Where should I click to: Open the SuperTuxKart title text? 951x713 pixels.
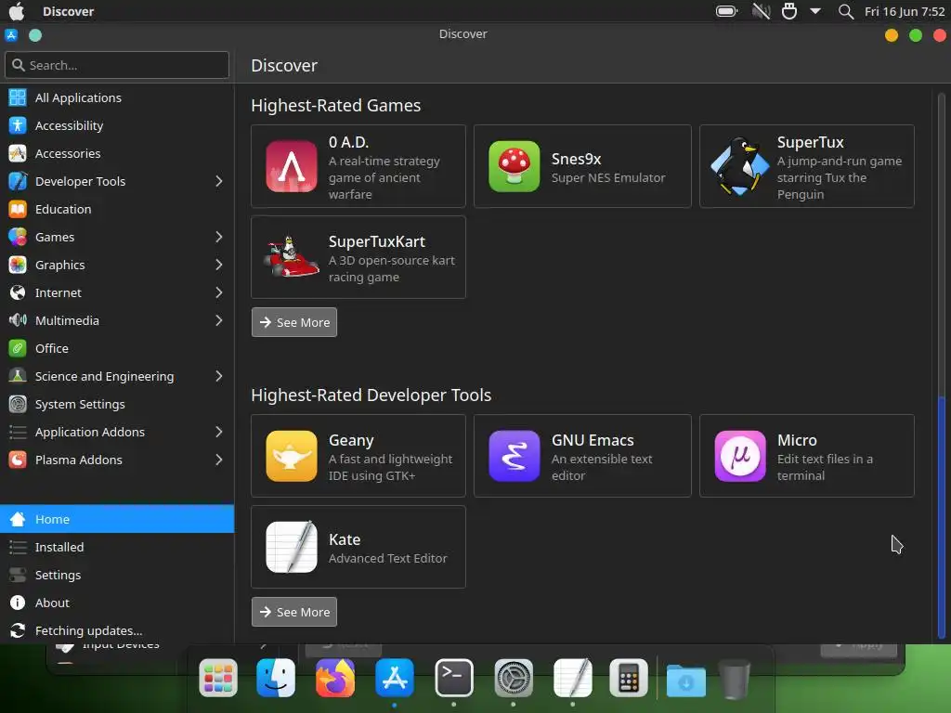(377, 241)
